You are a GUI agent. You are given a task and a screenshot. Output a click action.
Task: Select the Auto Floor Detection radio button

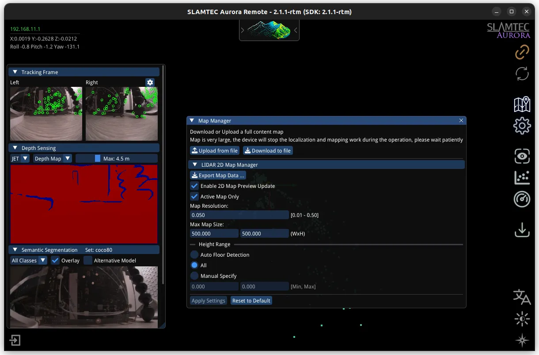194,255
